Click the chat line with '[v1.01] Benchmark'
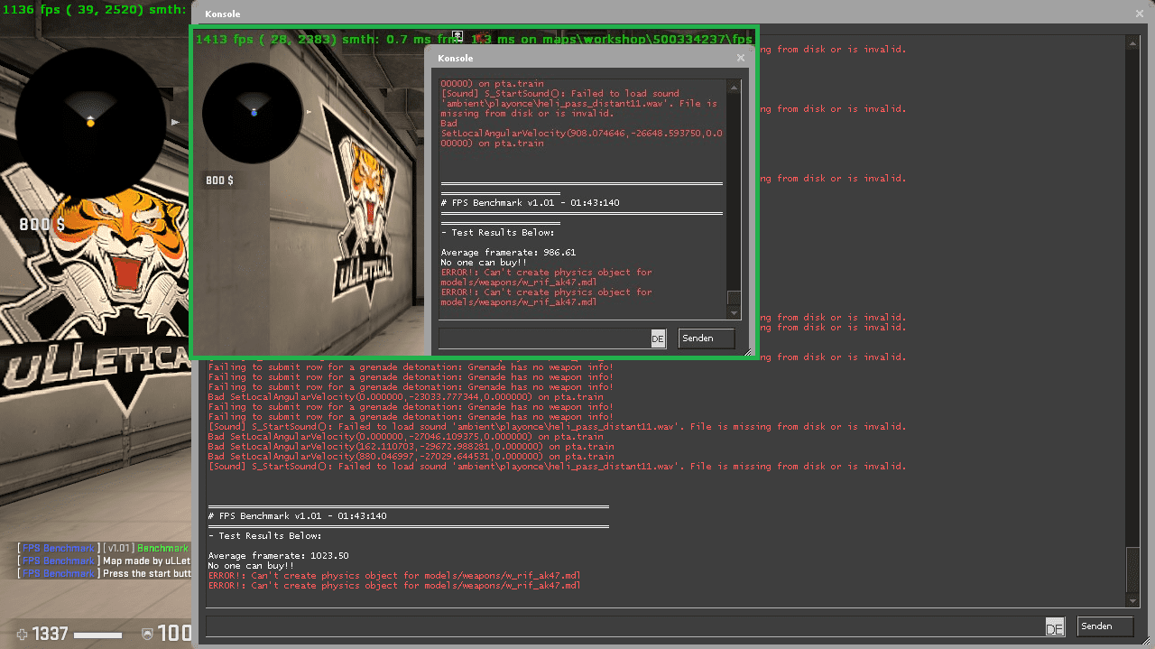 click(103, 549)
